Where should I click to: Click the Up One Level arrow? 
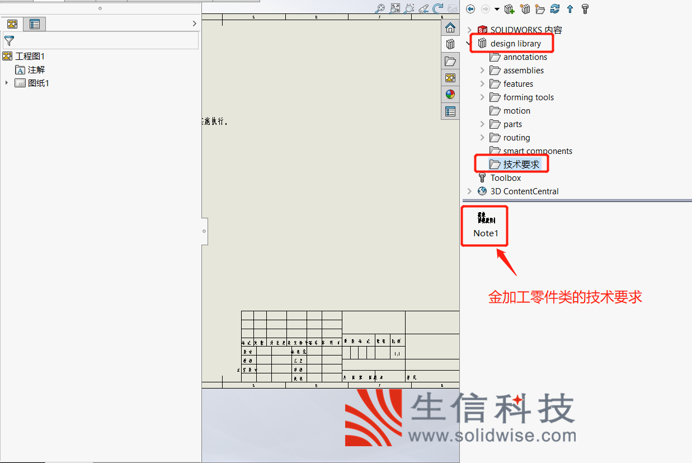point(570,9)
